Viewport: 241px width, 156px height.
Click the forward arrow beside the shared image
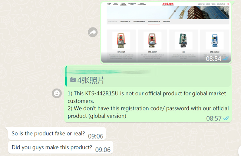[93, 32]
